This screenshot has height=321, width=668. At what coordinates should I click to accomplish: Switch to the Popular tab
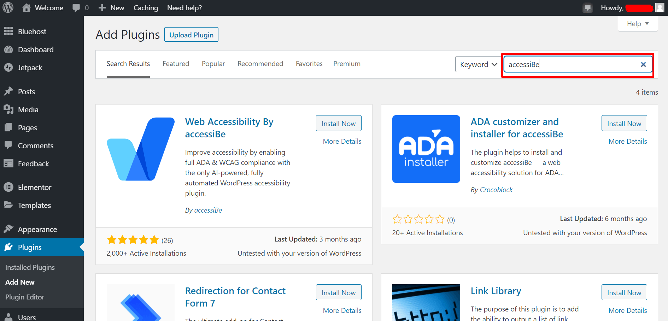point(213,64)
